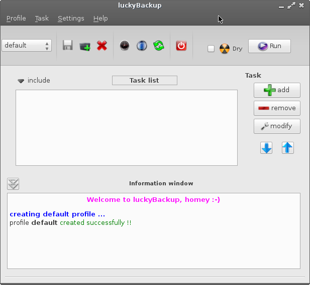The width and height of the screenshot is (310, 285).
Task: Move task down with blue down arrow
Action: pos(266,148)
